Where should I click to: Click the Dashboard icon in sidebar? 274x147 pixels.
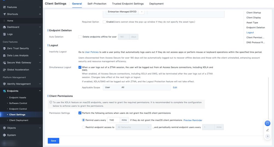tap(4, 27)
